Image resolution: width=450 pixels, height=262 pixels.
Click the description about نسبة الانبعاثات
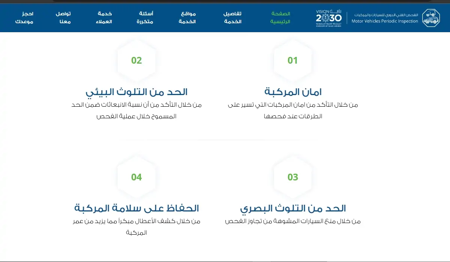pyautogui.click(x=136, y=111)
